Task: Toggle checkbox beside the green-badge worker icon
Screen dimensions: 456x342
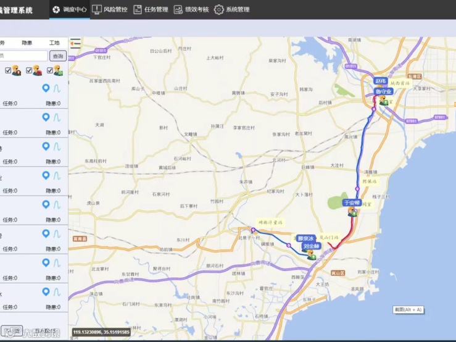Action: click(x=50, y=70)
